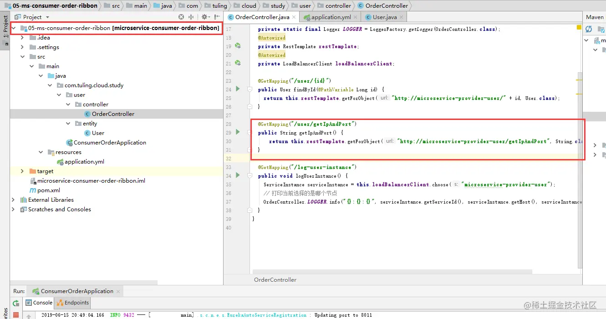Open the Endpoints tab in Run panel
Viewport: 606px width, 319px height.
pyautogui.click(x=72, y=303)
